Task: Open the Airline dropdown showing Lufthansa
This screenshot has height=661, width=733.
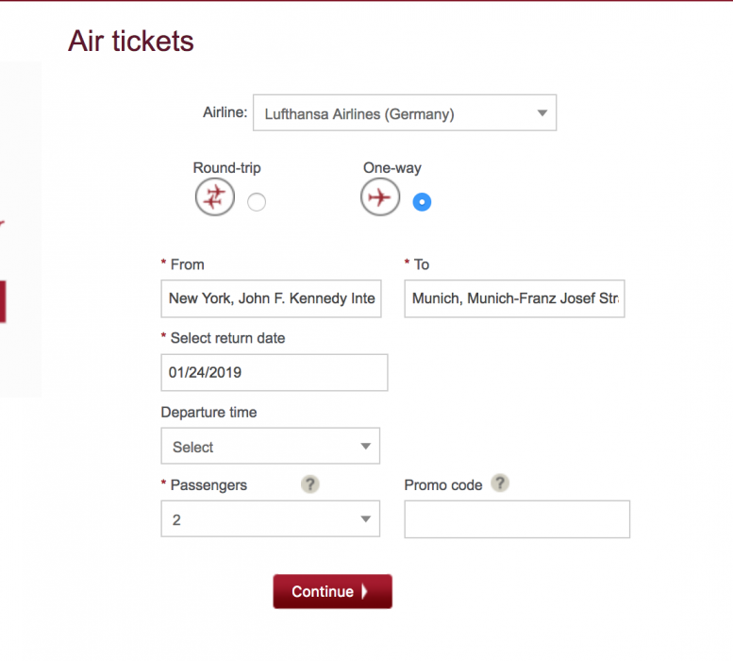Action: point(404,113)
